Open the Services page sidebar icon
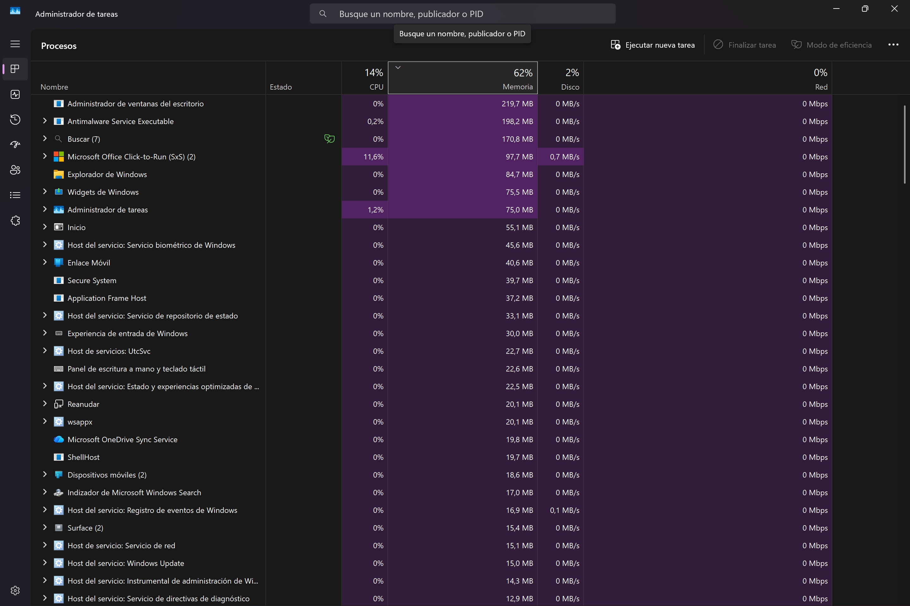Screen dimensions: 910x606 coord(15,220)
